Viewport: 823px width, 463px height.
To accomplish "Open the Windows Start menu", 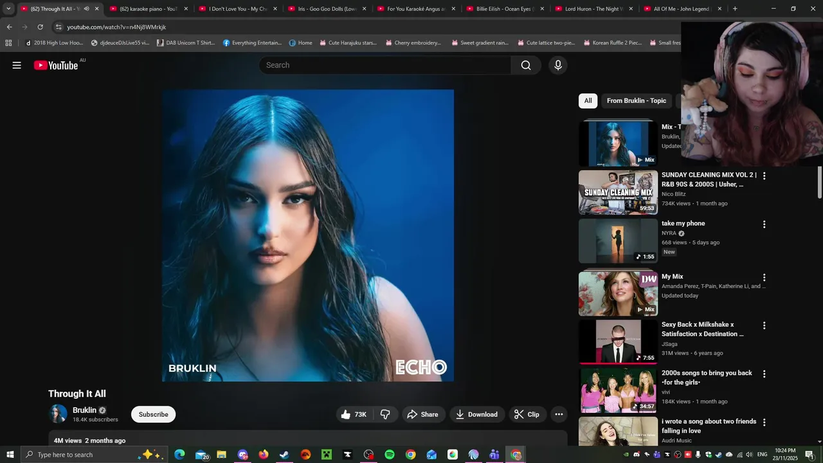I will click(x=10, y=455).
